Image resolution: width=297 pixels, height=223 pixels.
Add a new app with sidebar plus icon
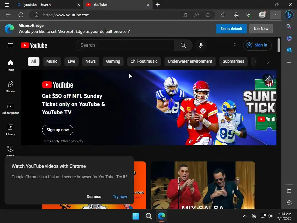click(289, 63)
